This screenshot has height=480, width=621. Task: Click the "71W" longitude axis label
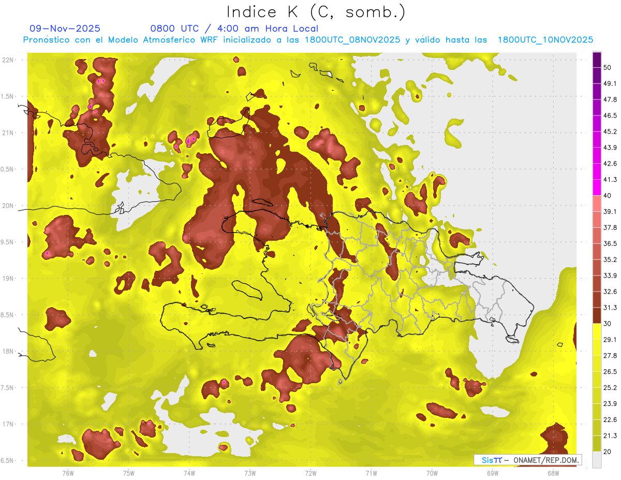pos(371,473)
